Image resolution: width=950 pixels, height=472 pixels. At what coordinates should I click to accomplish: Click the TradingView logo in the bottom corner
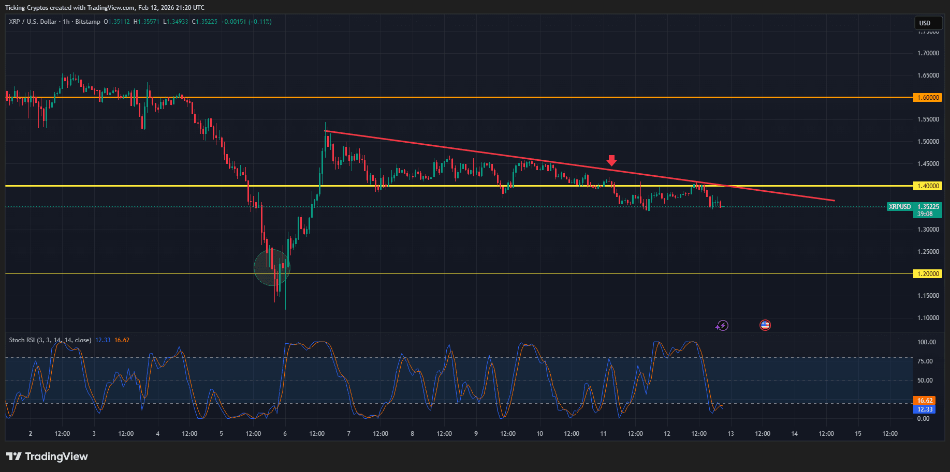[47, 456]
